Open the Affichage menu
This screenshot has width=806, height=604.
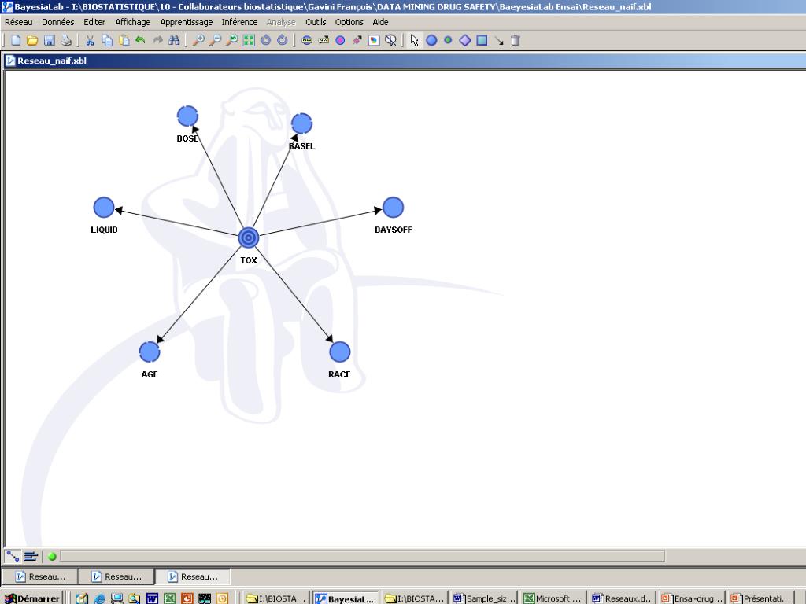132,22
